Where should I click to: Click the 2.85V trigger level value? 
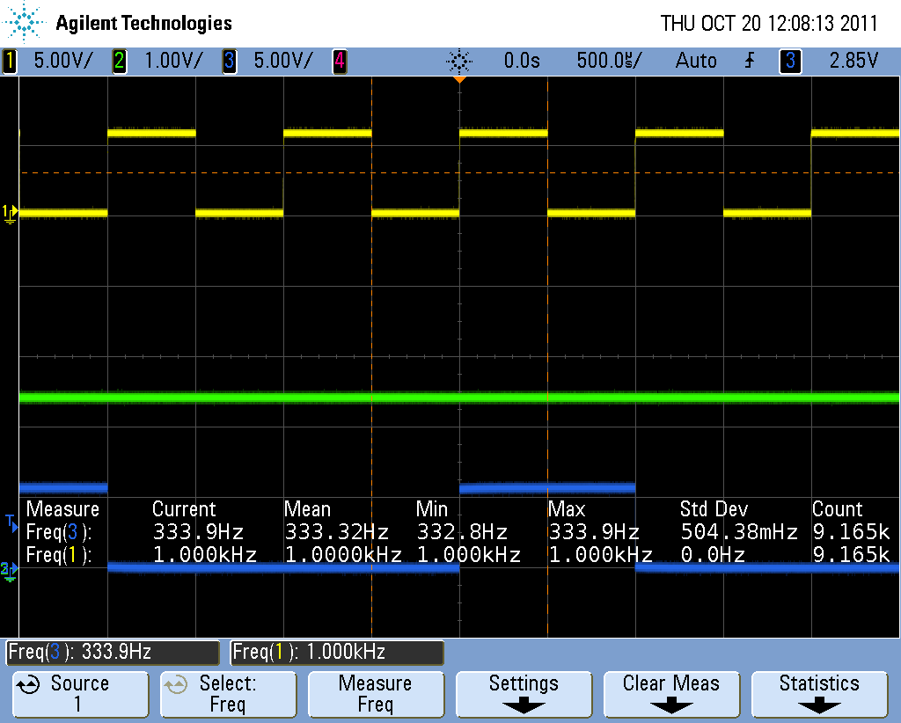click(853, 61)
